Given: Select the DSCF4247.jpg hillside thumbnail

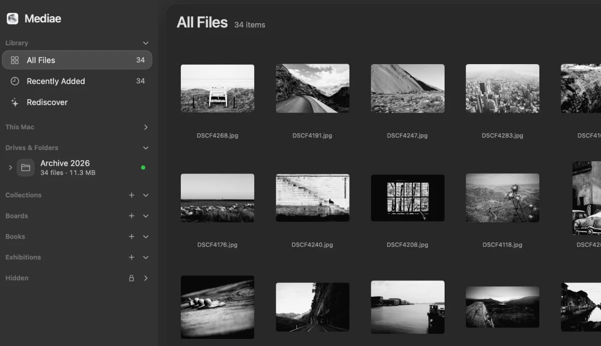Looking at the screenshot, I should click(407, 89).
